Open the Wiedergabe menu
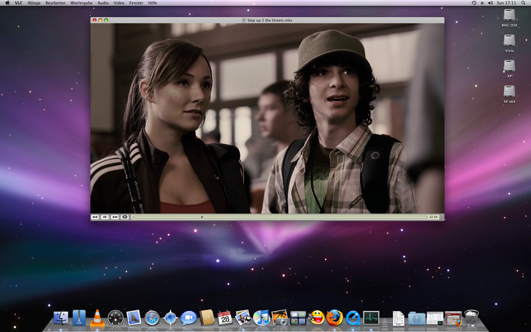The width and height of the screenshot is (531, 332). point(82,3)
